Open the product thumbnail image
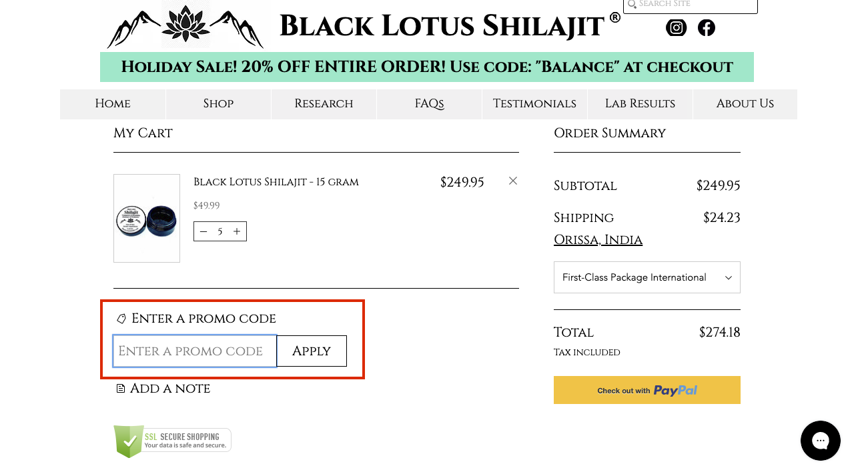 [147, 219]
